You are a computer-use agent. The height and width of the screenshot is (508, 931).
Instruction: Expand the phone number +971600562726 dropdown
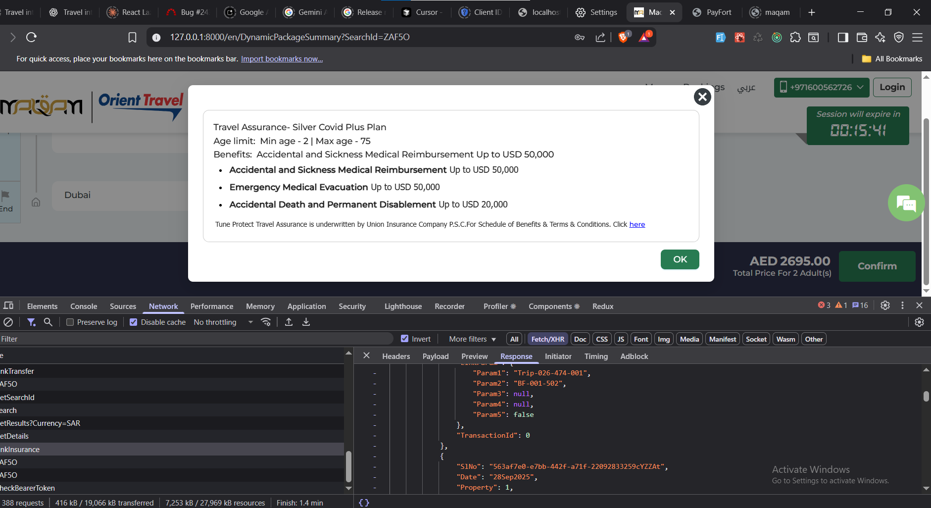[821, 87]
